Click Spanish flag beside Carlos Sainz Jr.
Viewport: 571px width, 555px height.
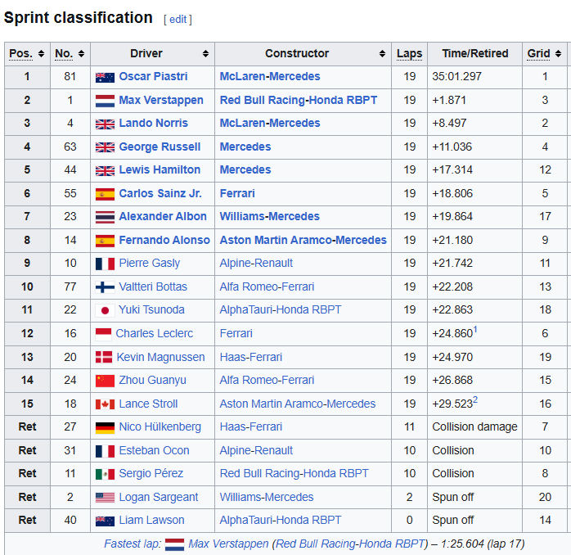point(105,194)
